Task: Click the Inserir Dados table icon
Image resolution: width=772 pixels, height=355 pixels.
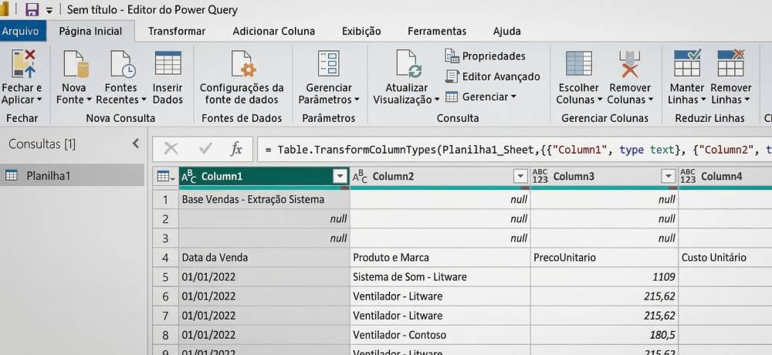Action: pos(168,63)
